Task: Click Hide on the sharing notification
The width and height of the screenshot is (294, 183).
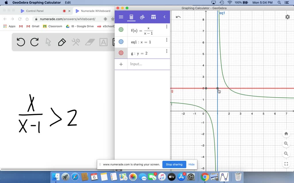Action: (192, 164)
